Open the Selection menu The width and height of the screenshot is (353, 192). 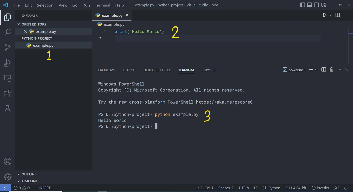pyautogui.click(x=45, y=5)
